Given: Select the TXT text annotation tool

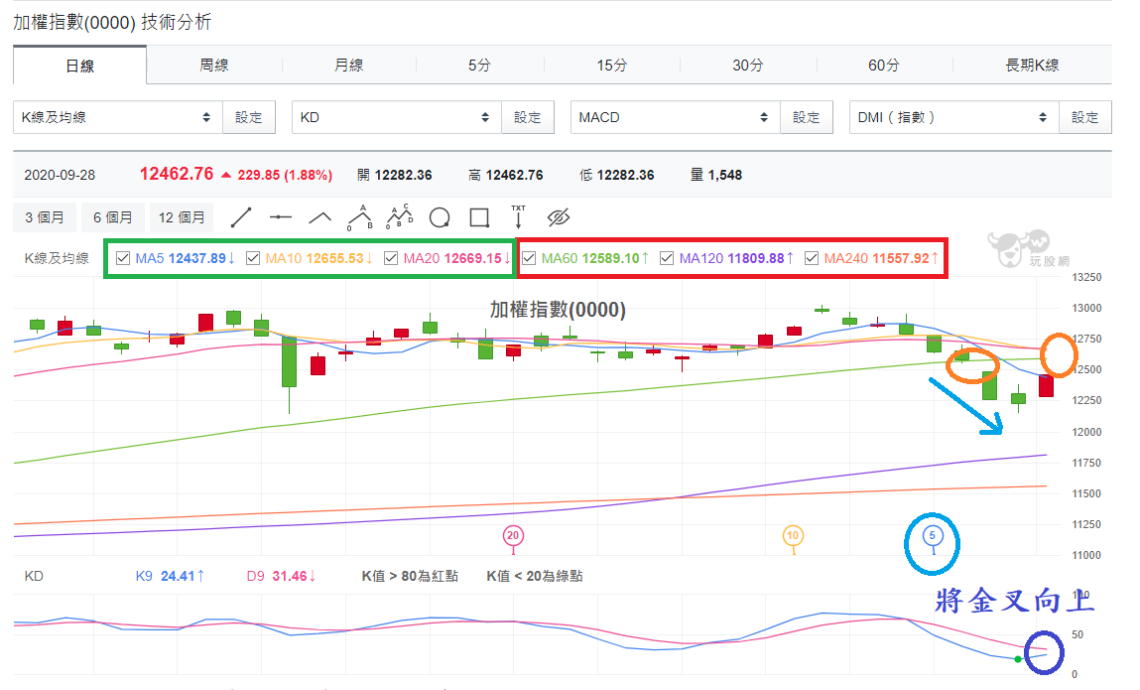Looking at the screenshot, I should pos(518,216).
